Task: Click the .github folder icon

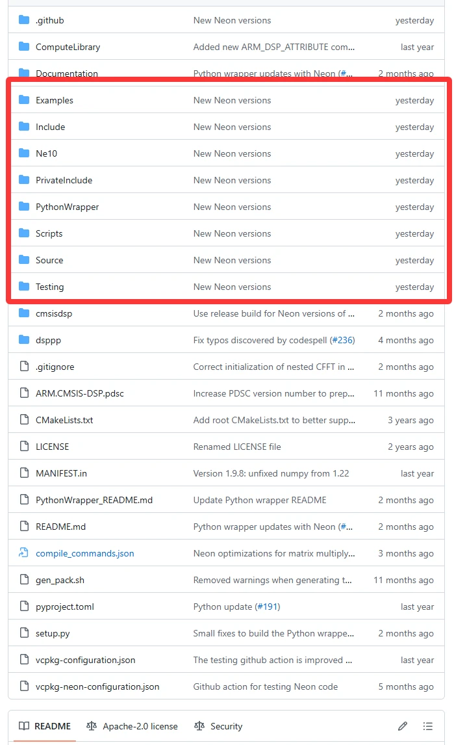Action: (24, 20)
